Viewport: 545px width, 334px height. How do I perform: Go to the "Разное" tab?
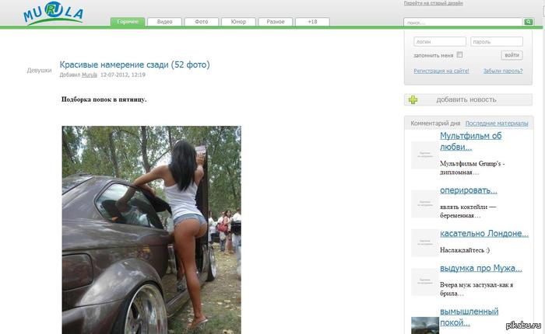click(x=276, y=22)
